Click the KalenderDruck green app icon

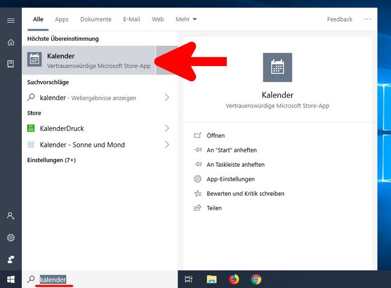tap(31, 128)
